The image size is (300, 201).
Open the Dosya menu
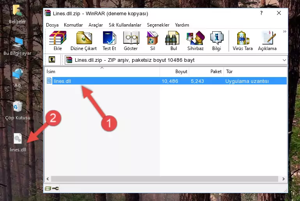52,25
